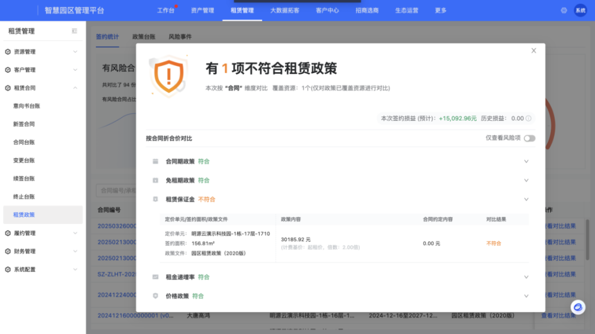595x334 pixels.
Task: Expand the 免租期政策 row
Action: point(526,180)
